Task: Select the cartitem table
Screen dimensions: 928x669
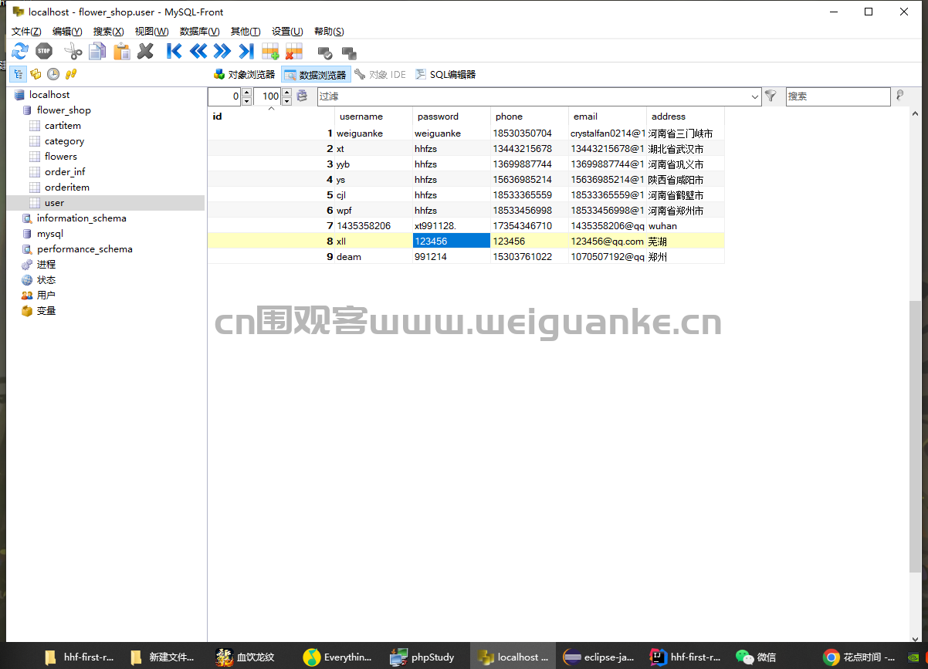Action: coord(63,125)
